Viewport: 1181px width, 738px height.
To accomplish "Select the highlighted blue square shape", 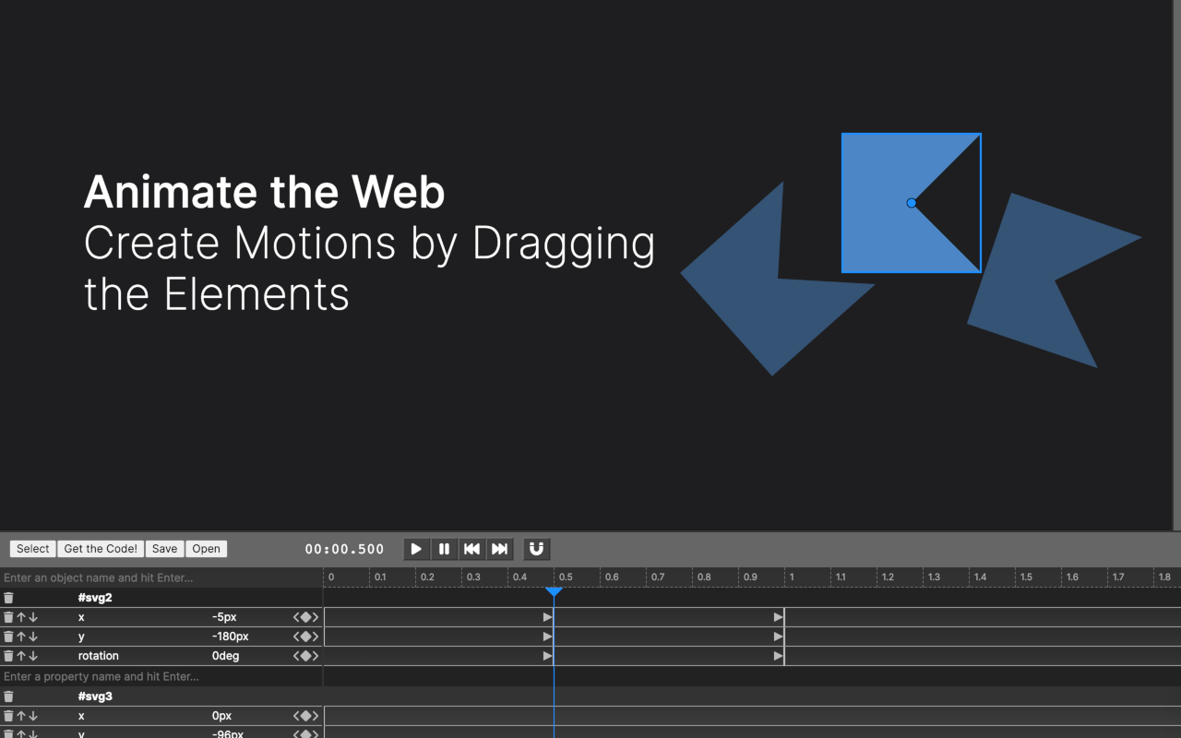I will click(877, 203).
